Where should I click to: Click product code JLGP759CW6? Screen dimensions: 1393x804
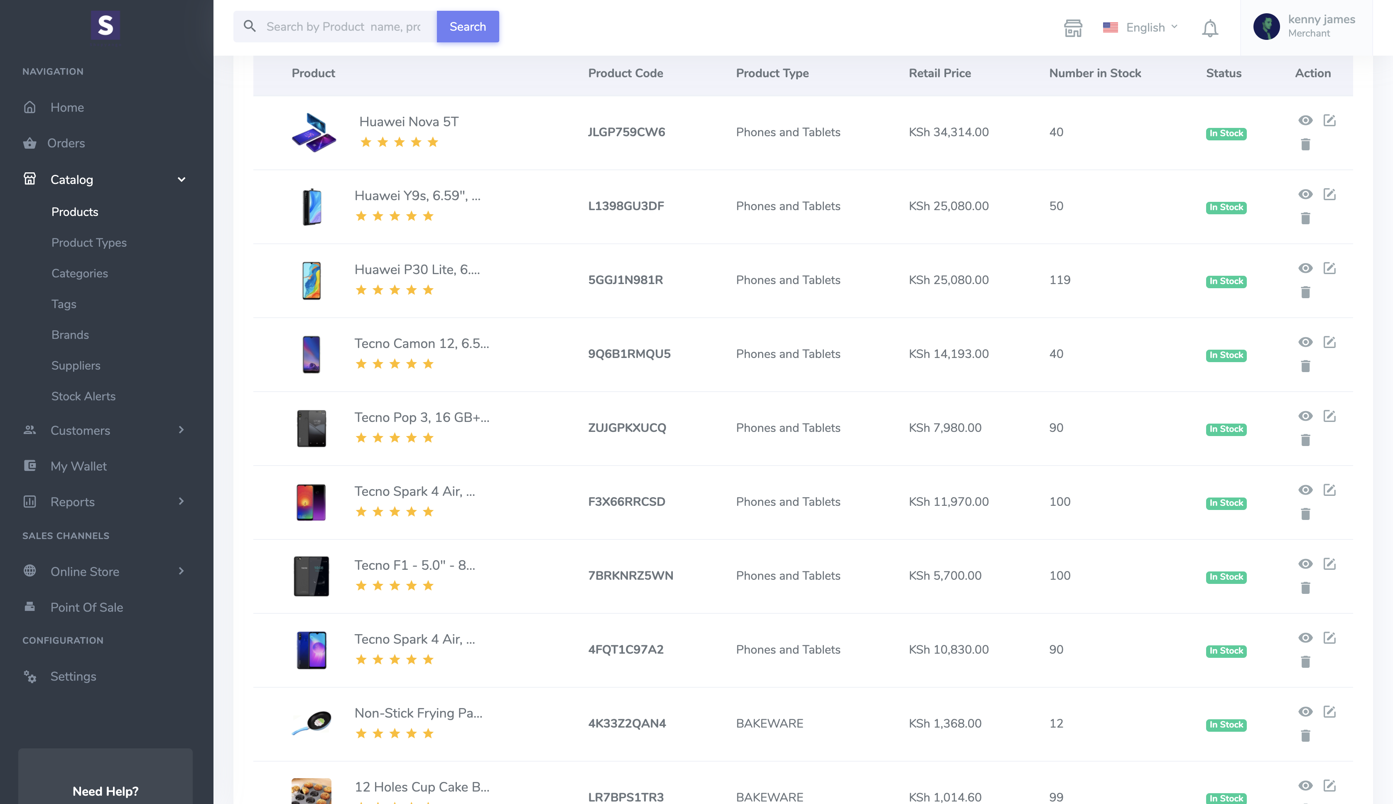(626, 132)
